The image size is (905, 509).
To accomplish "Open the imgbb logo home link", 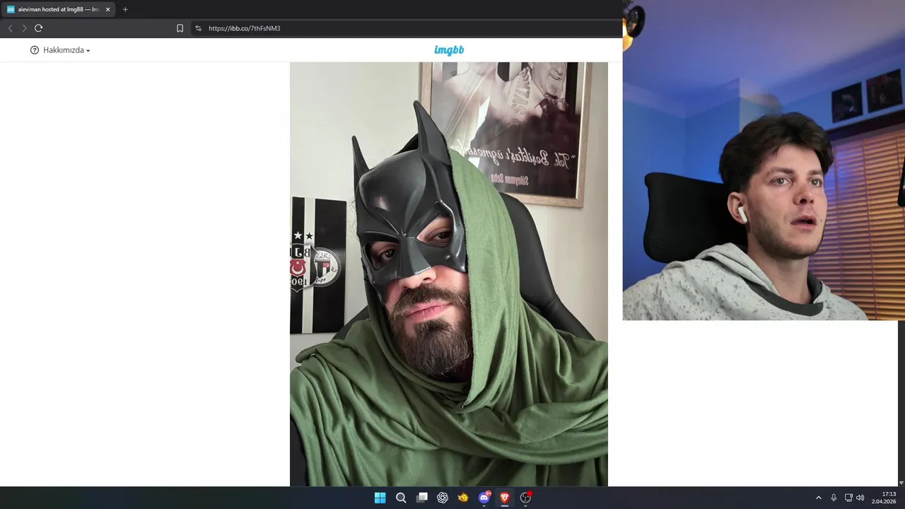I will [449, 50].
